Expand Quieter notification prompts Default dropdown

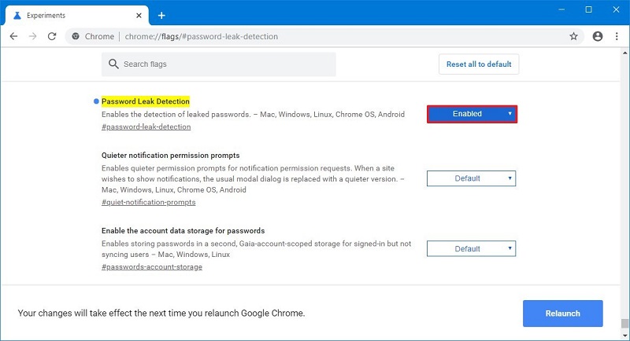471,178
